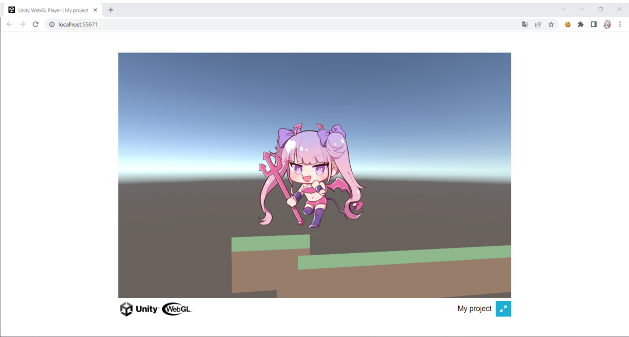Viewport: 629px width, 337px height.
Task: Reload the localhost page
Action: 36,24
